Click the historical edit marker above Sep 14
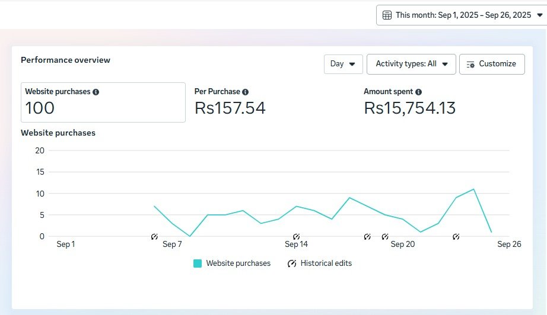 296,237
